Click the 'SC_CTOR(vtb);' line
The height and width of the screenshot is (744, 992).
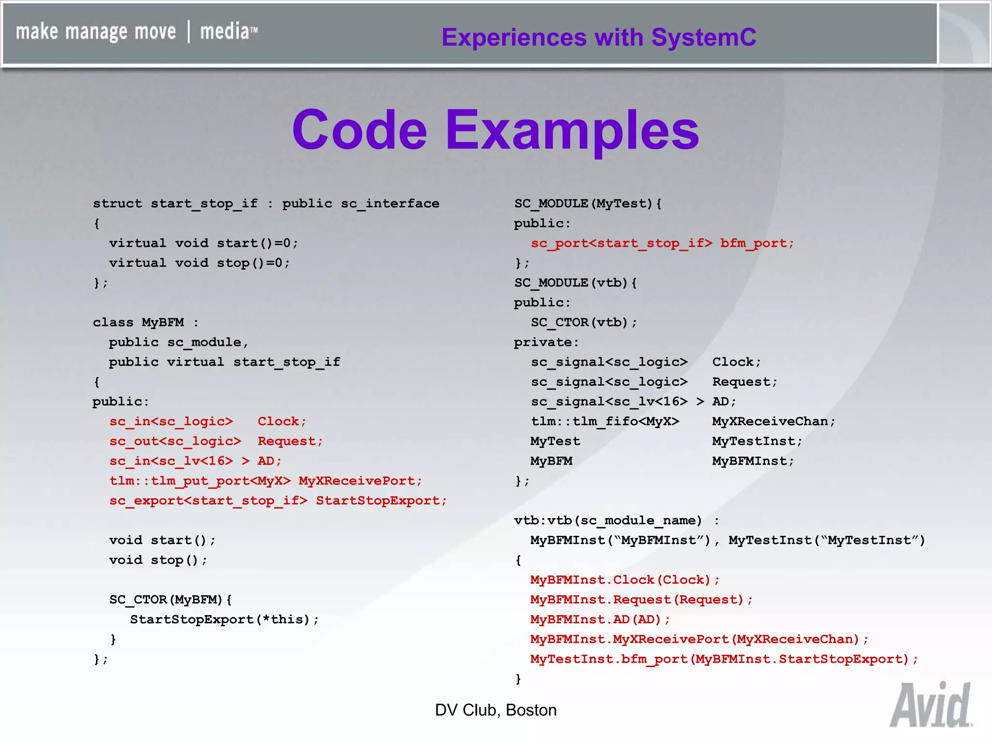[584, 323]
